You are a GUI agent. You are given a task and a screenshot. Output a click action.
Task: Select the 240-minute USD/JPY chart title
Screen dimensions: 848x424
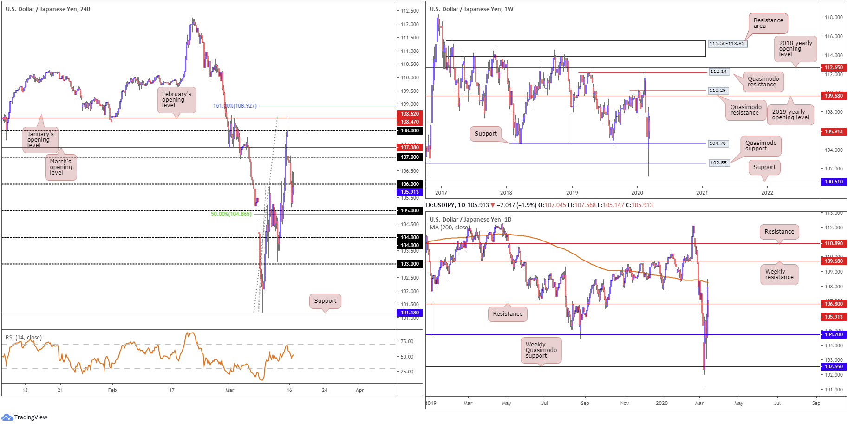pos(48,9)
